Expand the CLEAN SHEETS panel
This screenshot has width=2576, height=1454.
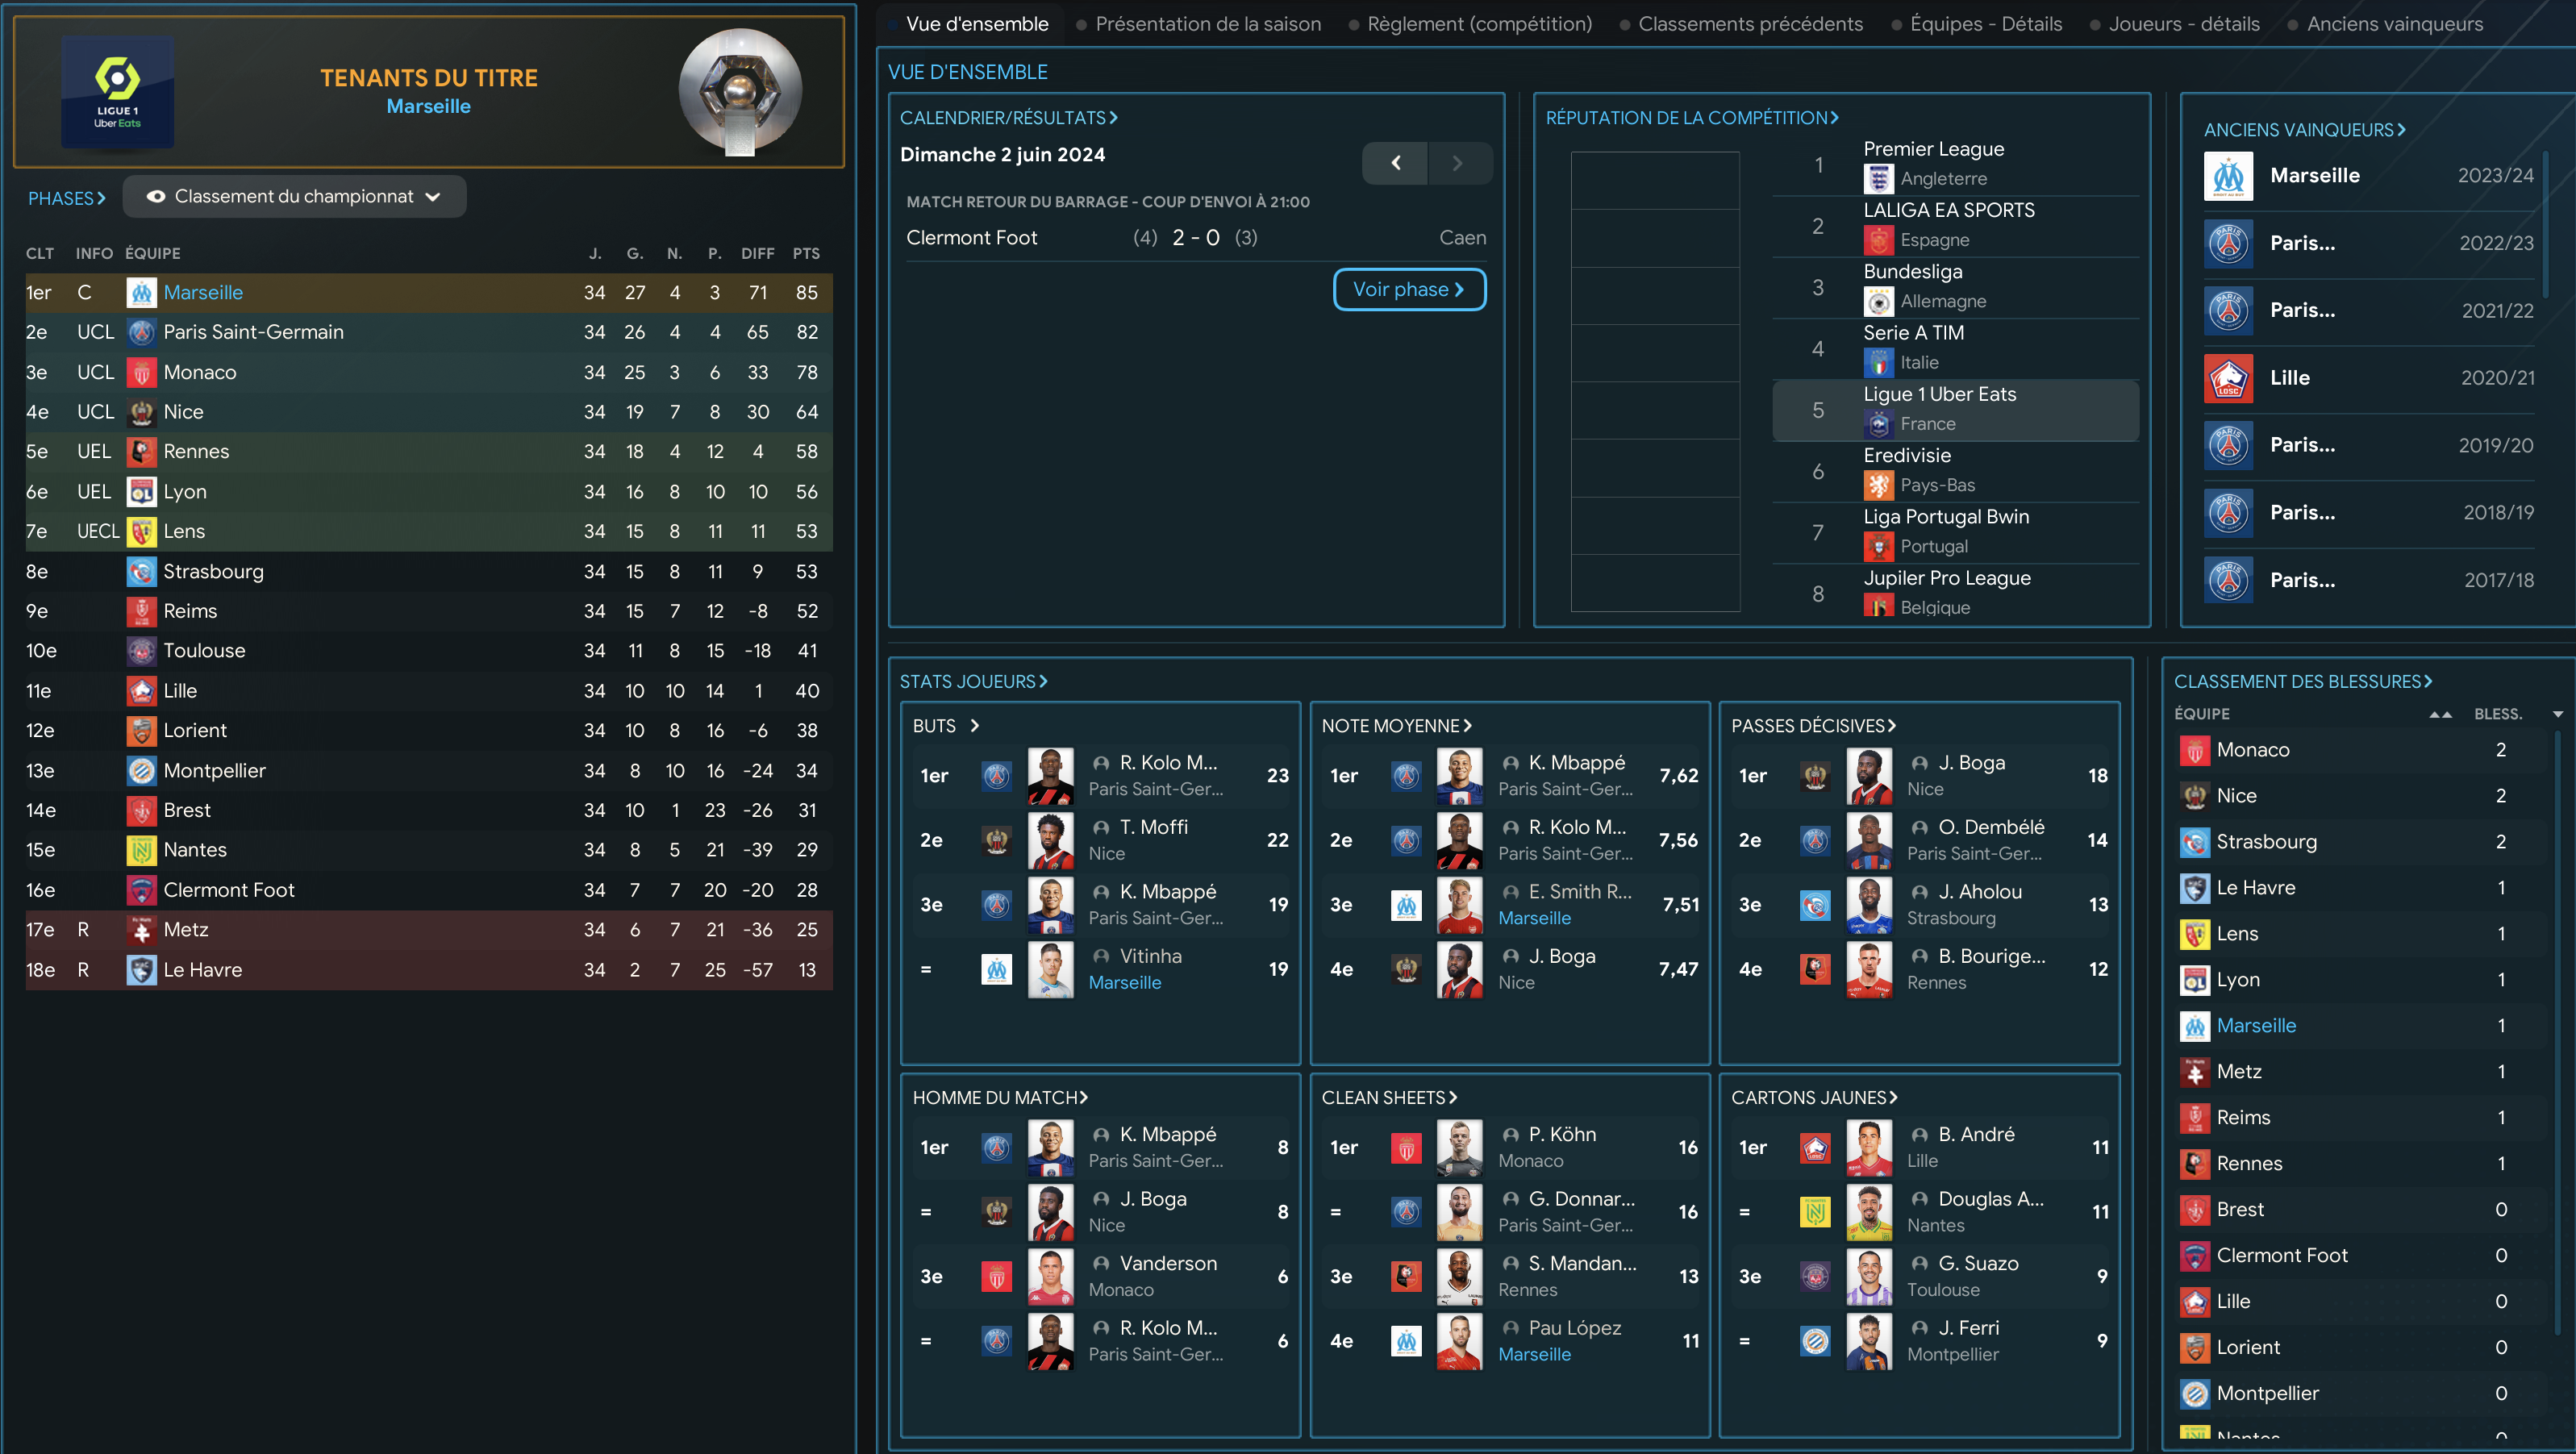pos(1389,1097)
